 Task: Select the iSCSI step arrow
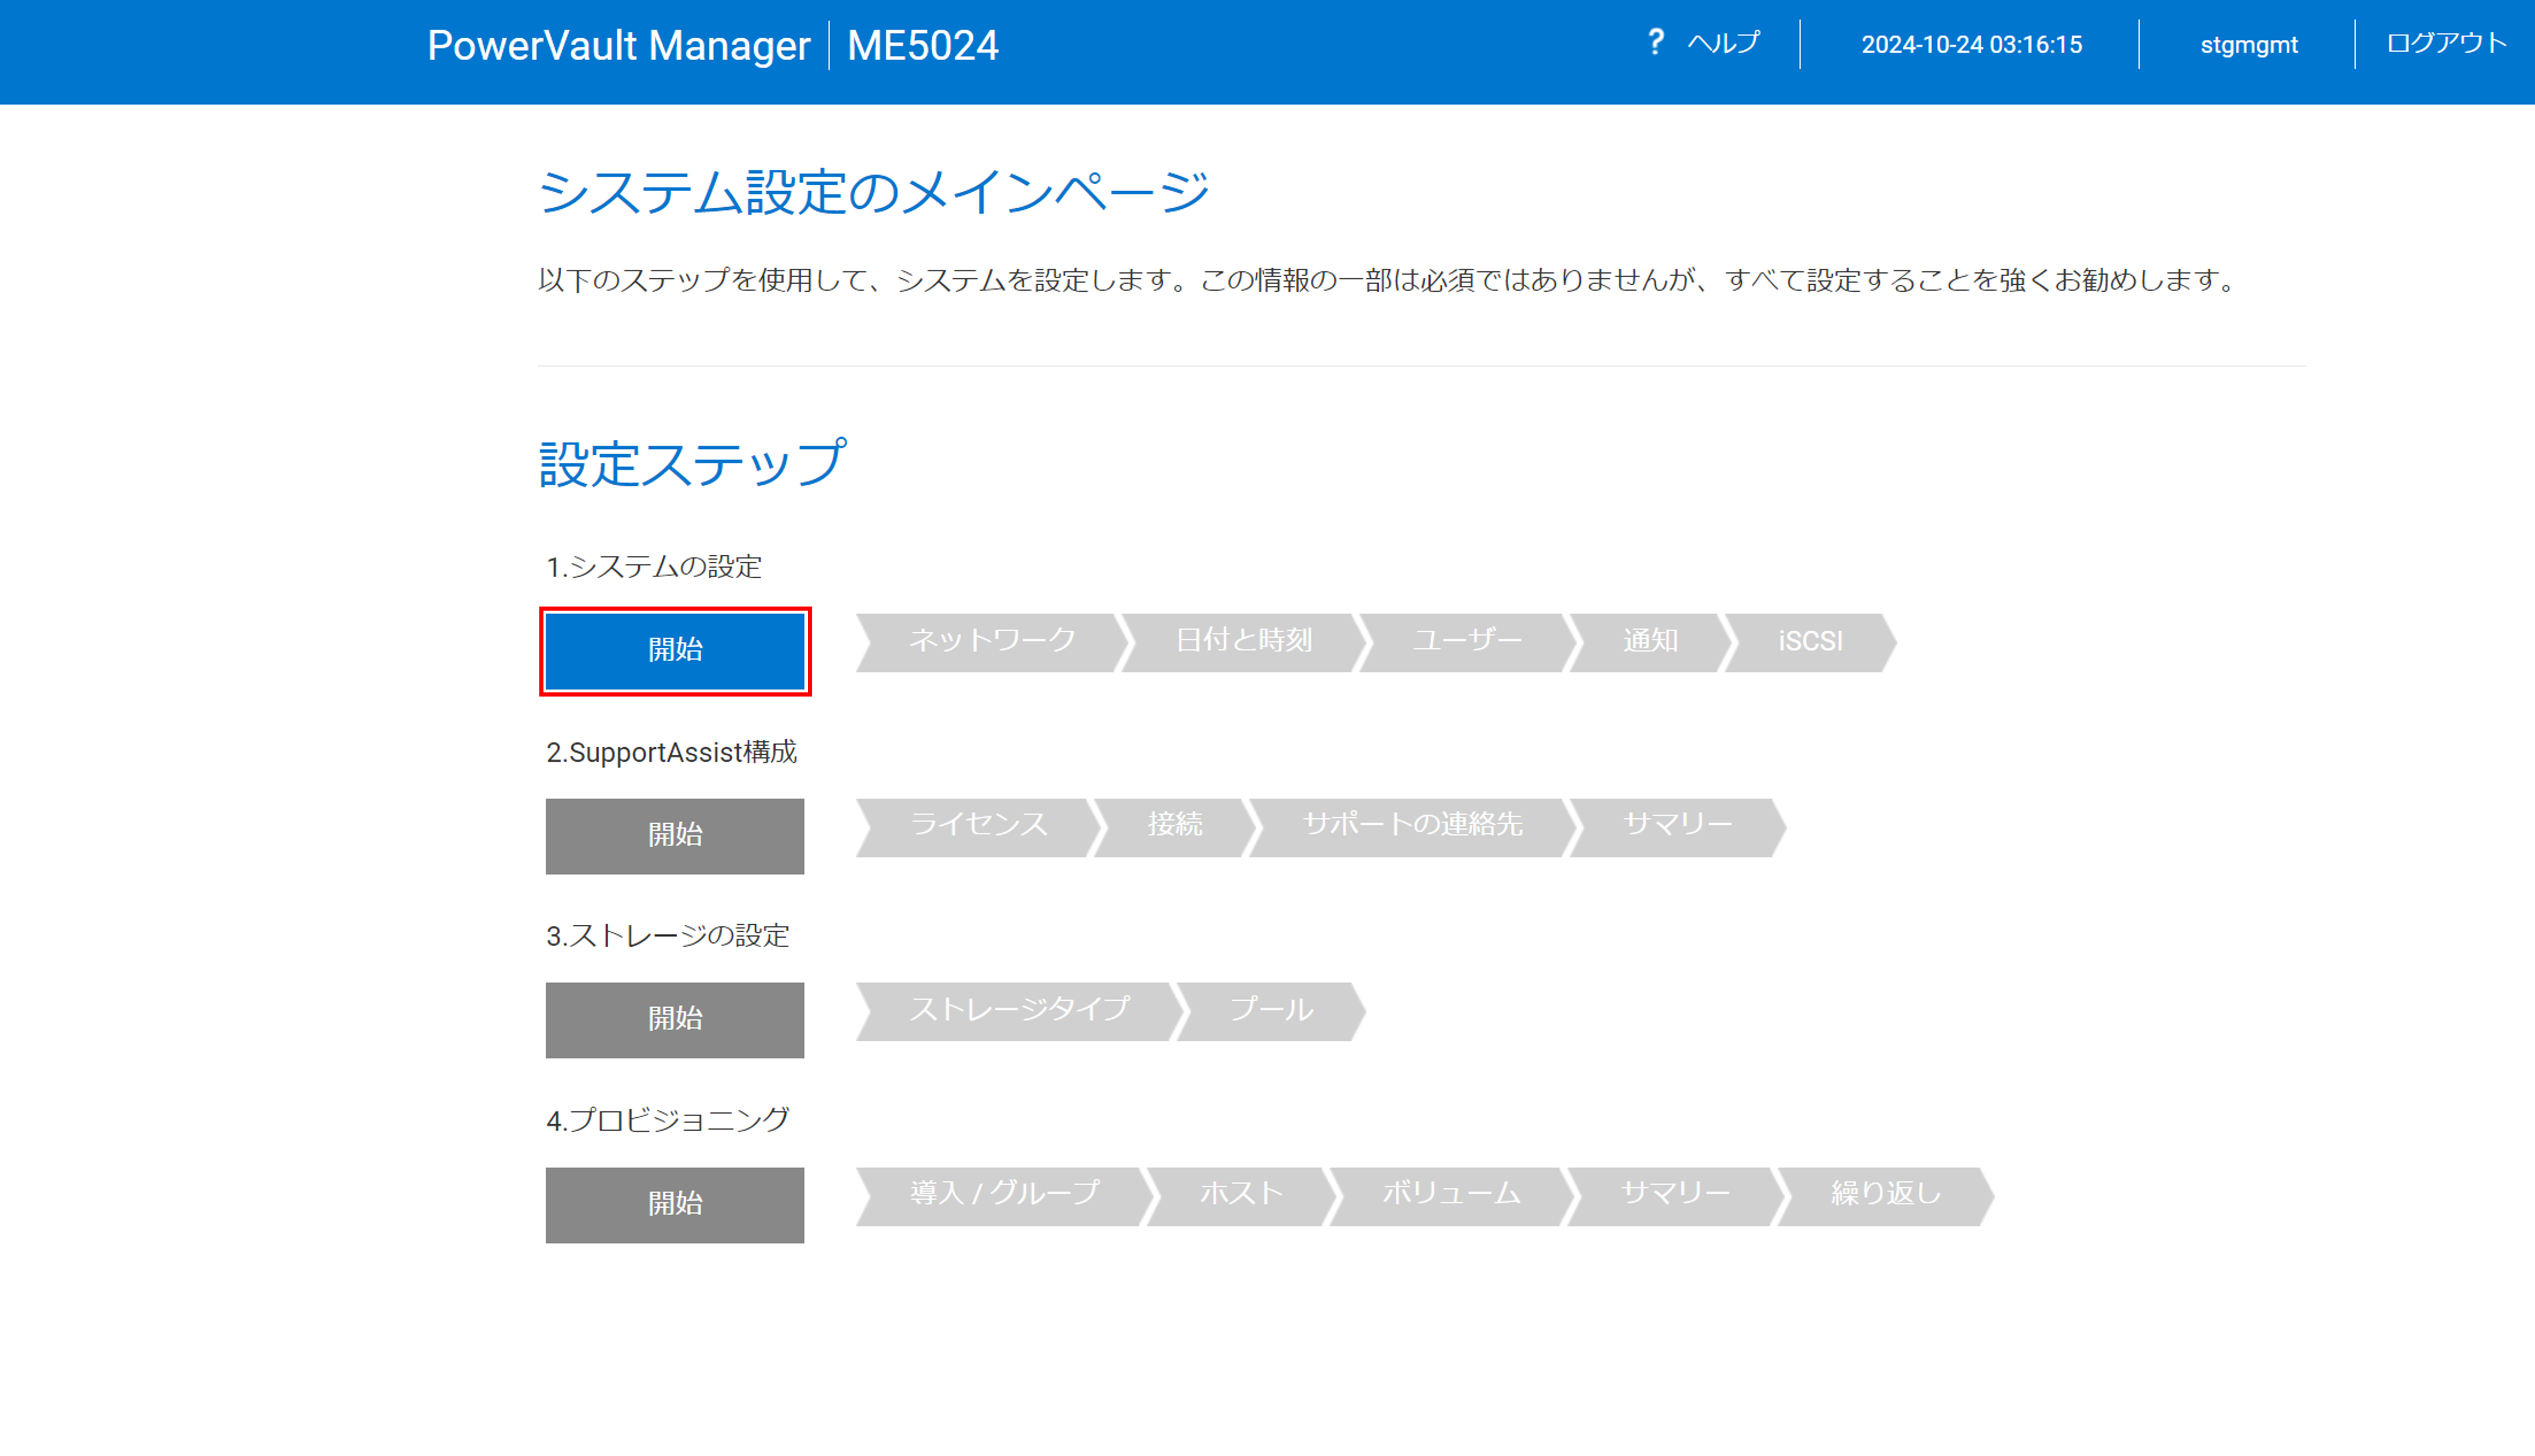click(x=1809, y=642)
